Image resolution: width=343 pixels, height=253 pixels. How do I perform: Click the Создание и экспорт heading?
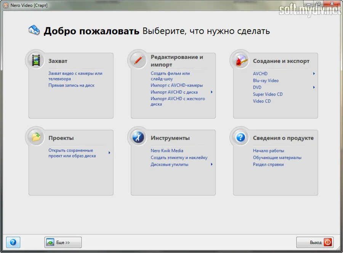coord(281,61)
